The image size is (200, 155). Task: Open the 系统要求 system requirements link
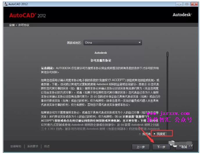coord(33,146)
